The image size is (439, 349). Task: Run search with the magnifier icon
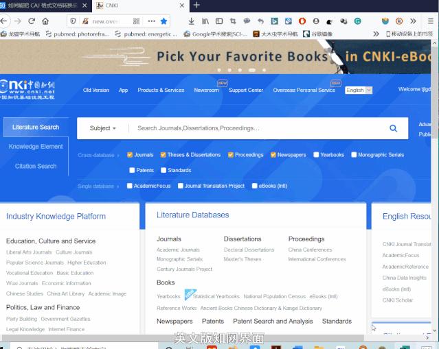pyautogui.click(x=393, y=128)
